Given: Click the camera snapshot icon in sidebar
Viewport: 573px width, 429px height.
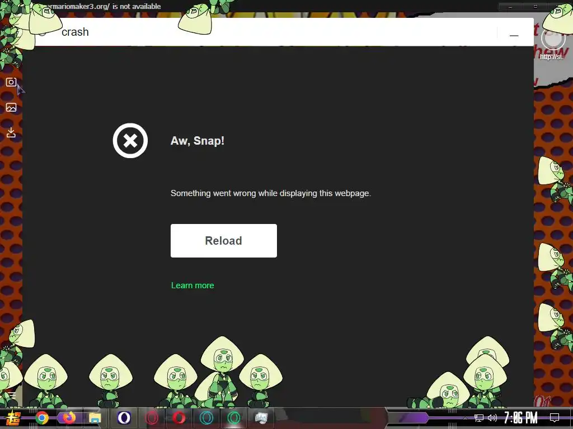Looking at the screenshot, I should pyautogui.click(x=11, y=82).
